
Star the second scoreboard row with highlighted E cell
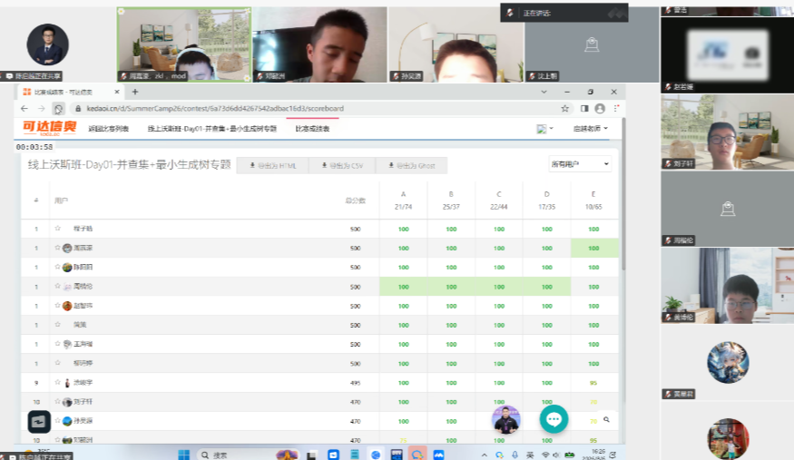58,248
